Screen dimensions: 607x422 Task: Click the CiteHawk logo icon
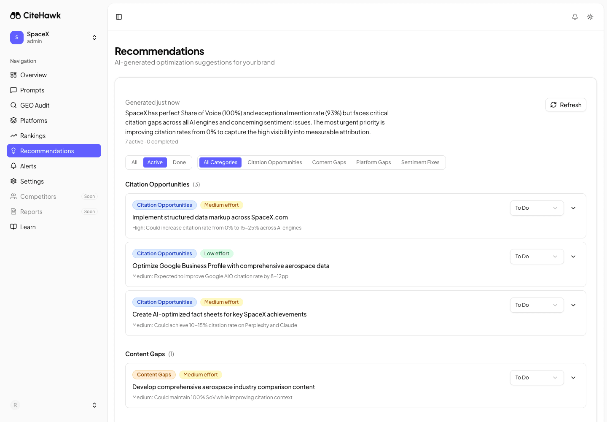[16, 16]
